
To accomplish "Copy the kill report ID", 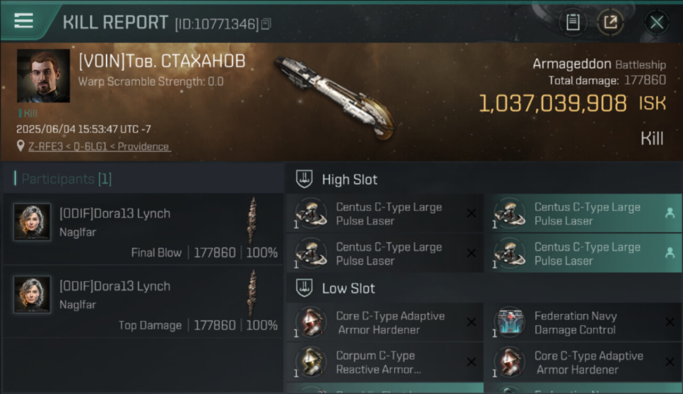I will click(x=266, y=24).
